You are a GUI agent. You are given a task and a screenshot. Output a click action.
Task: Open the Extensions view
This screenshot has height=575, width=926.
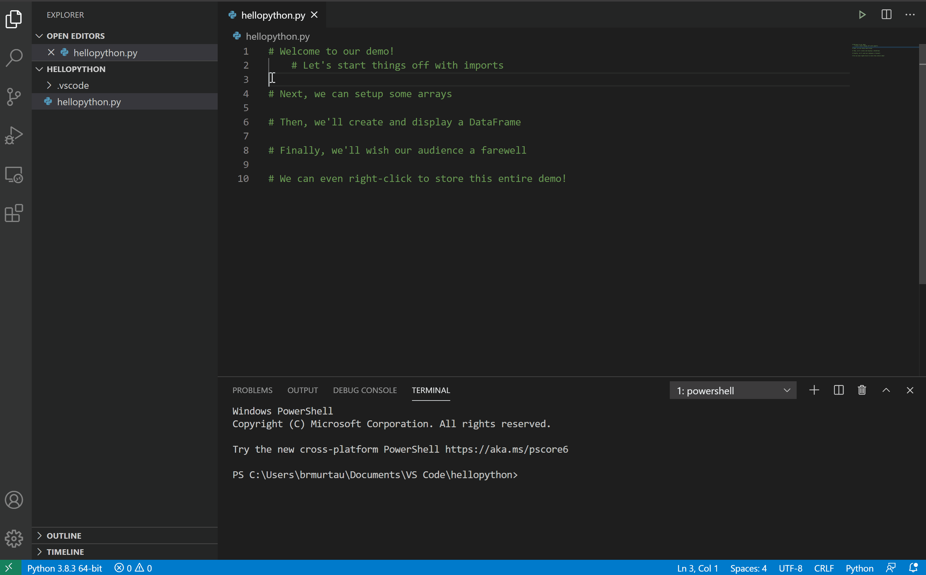[x=14, y=213]
